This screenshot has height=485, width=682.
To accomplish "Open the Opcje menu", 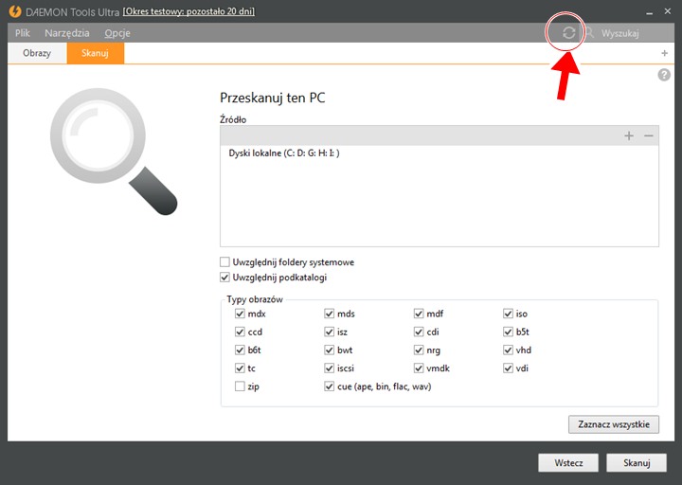I will click(117, 33).
